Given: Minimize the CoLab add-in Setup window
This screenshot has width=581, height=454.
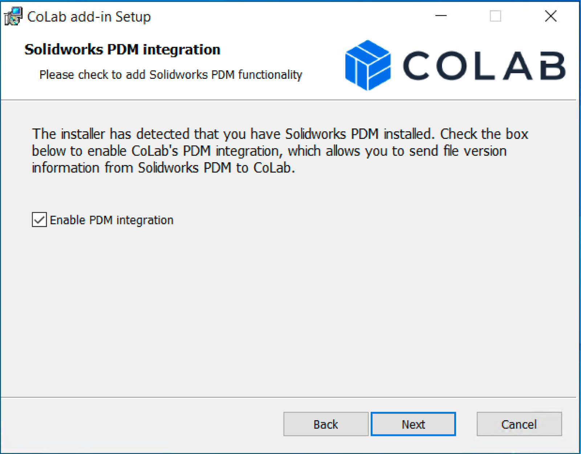Looking at the screenshot, I should pyautogui.click(x=441, y=16).
